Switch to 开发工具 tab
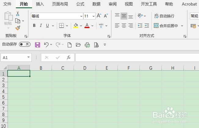This screenshot has height=128, width=199. (149, 4)
